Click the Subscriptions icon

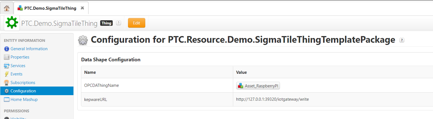(x=7, y=83)
